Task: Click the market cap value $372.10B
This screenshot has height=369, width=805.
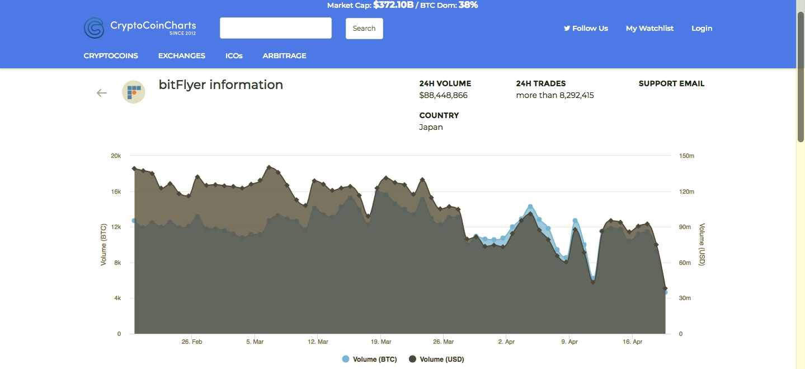Action: pyautogui.click(x=393, y=5)
